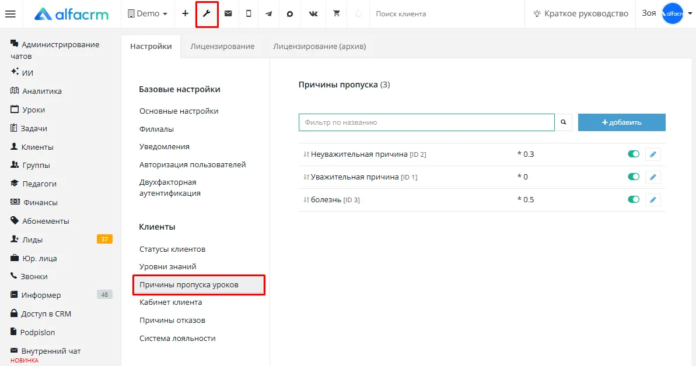Image resolution: width=696 pixels, height=366 pixels.
Task: Expand the Demo branch dropdown
Action: pyautogui.click(x=148, y=14)
